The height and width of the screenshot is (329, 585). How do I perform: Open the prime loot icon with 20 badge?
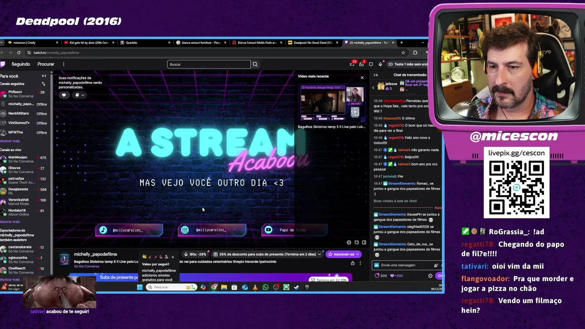[x=352, y=64]
